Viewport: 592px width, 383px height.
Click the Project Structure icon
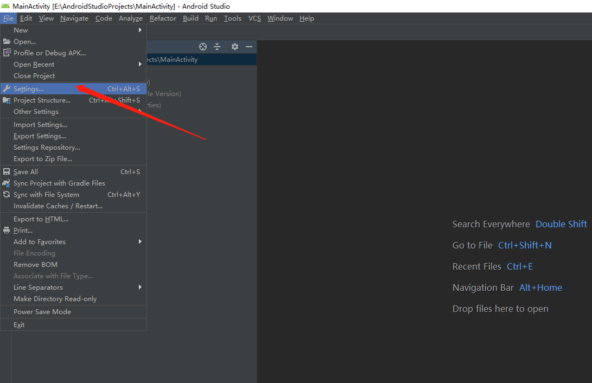coord(7,100)
